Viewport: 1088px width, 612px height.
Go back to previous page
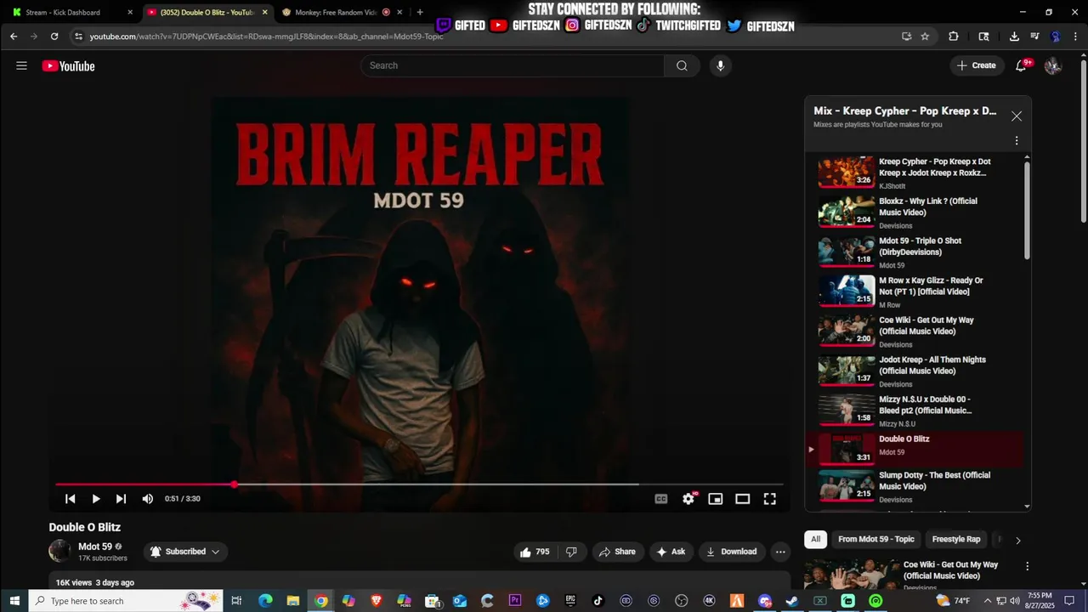tap(14, 37)
